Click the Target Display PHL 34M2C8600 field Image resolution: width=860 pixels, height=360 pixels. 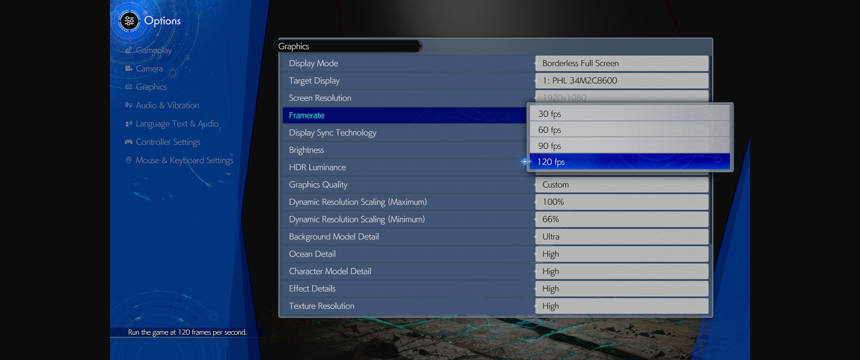coord(621,80)
